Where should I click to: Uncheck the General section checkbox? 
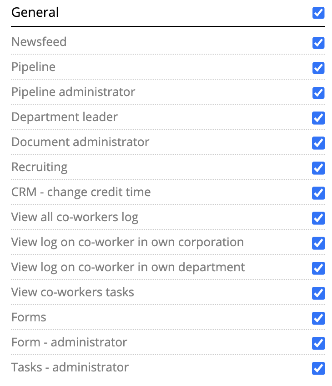(x=318, y=13)
